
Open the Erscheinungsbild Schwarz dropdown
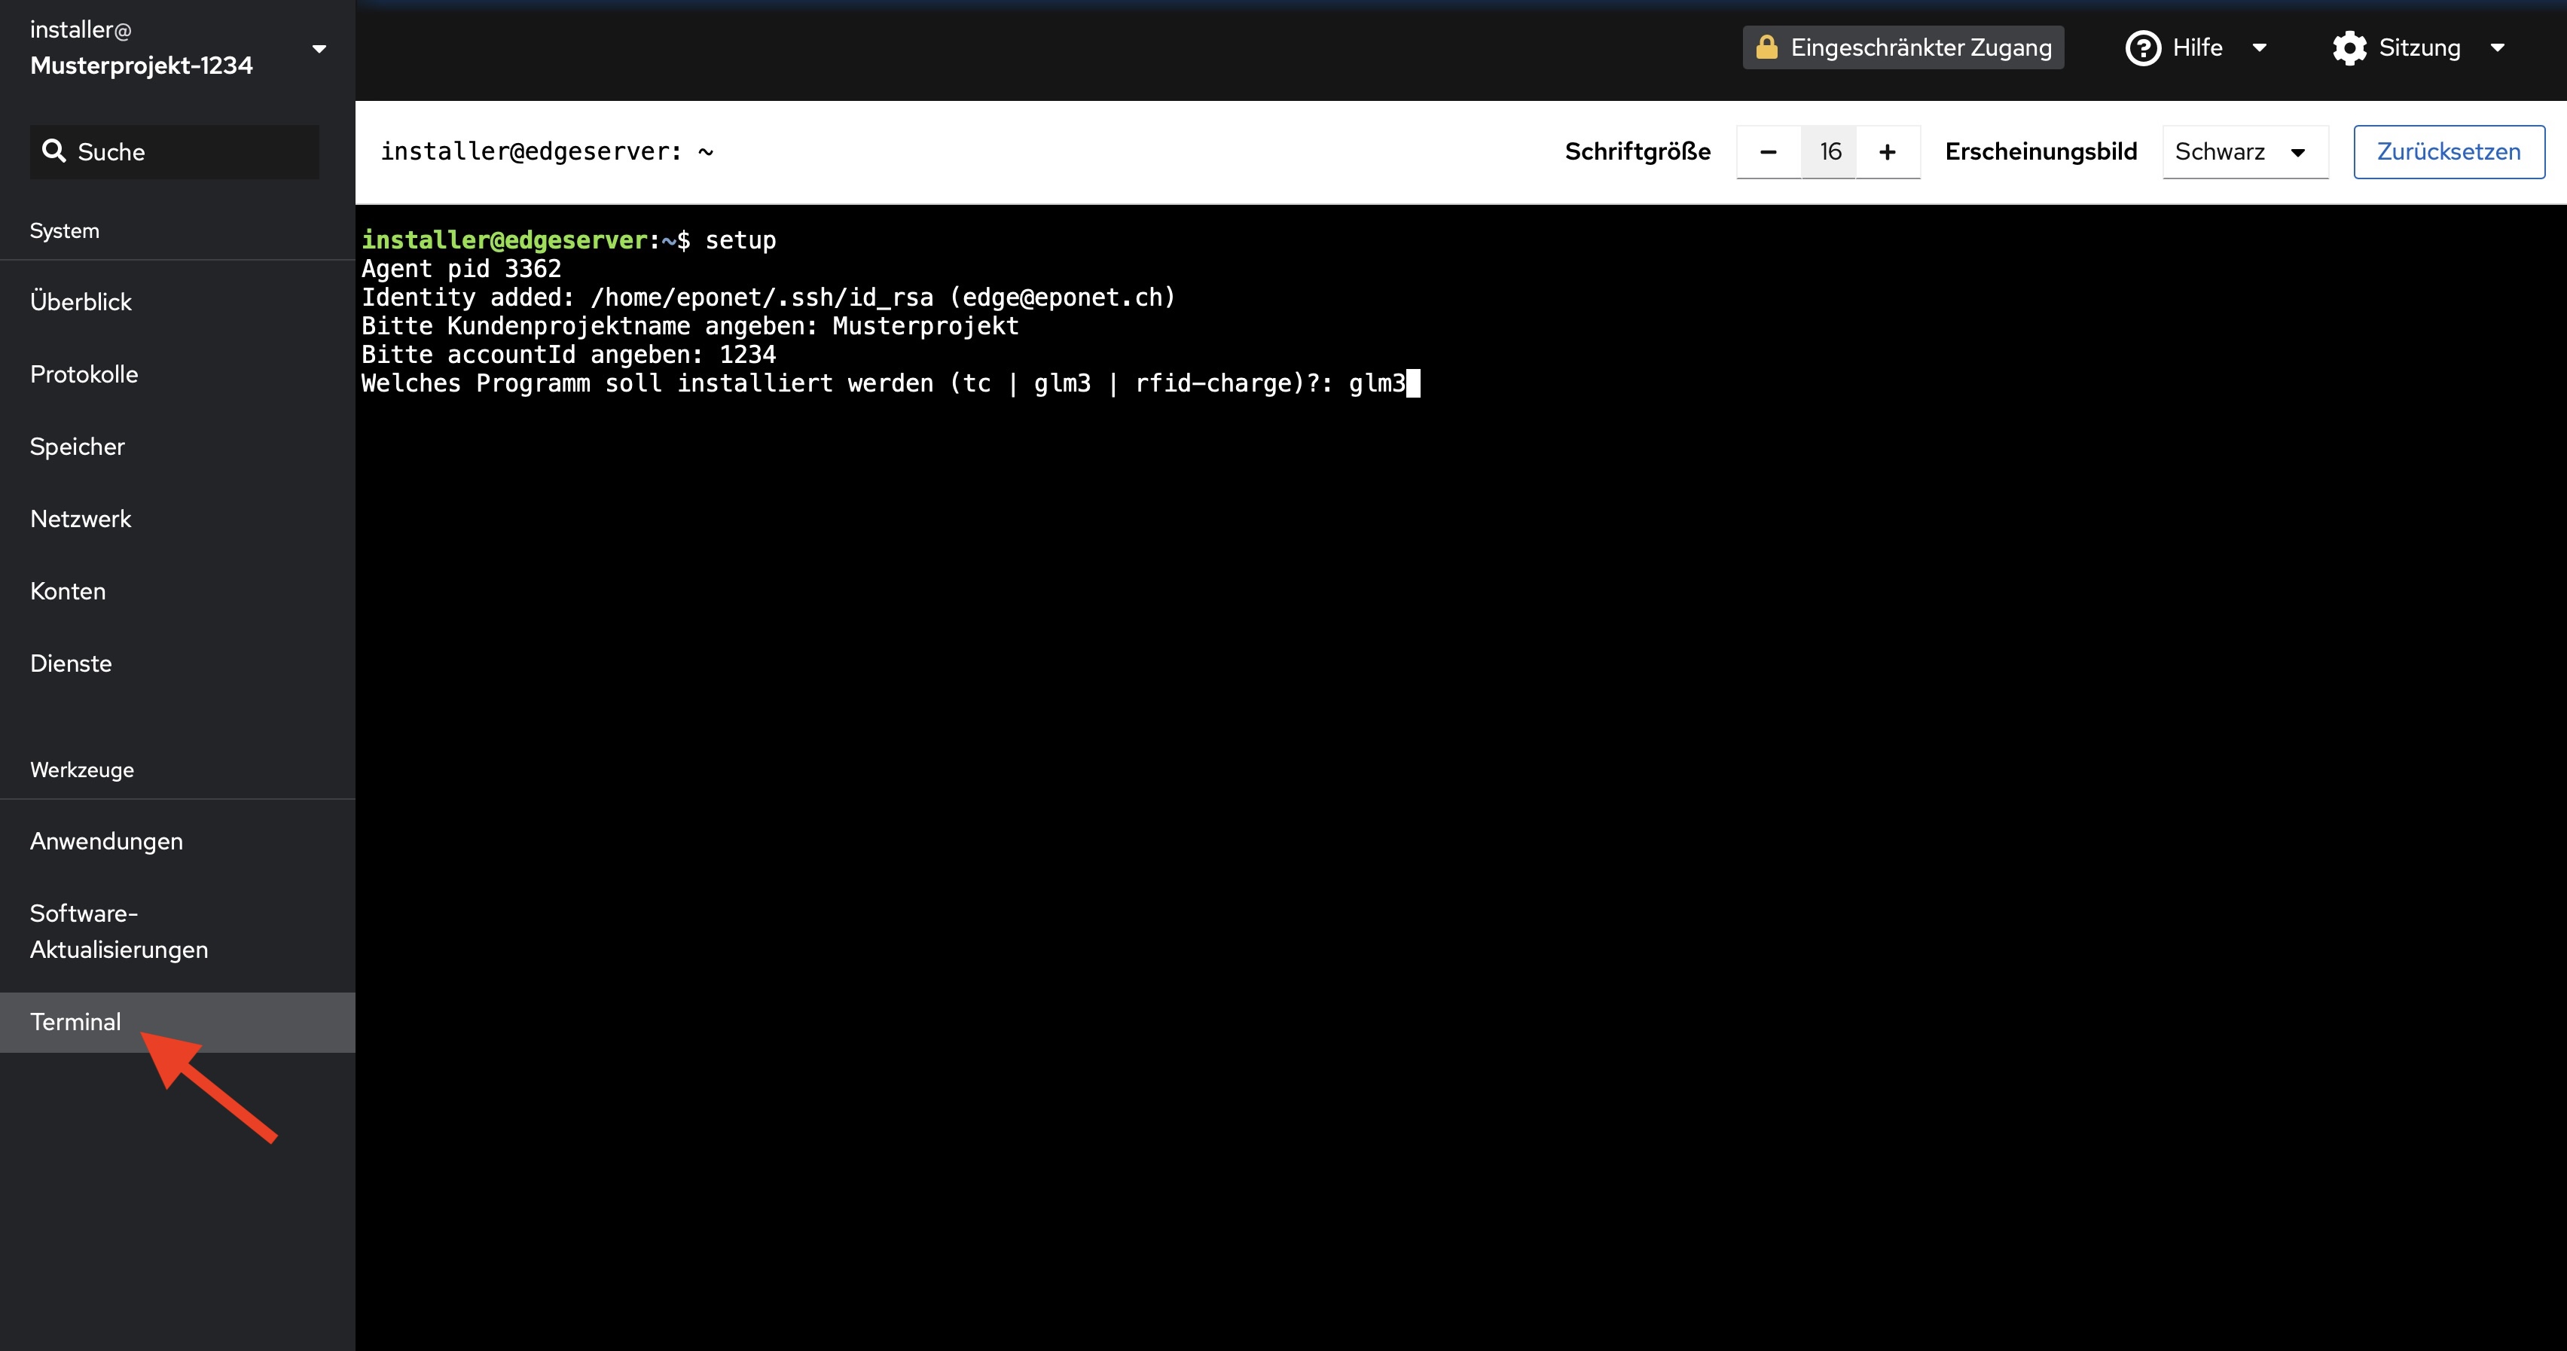pos(2244,151)
